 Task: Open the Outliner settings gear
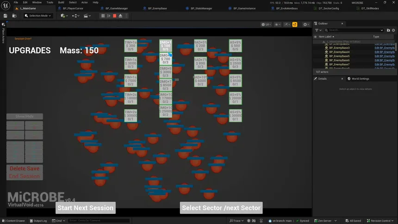(393, 30)
